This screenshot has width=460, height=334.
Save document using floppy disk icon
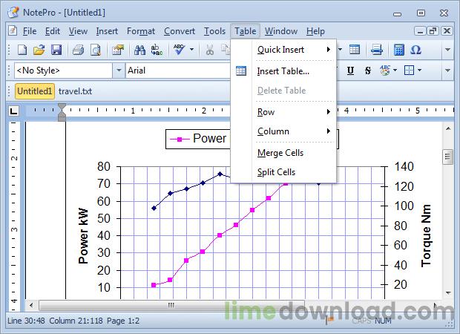(x=56, y=50)
